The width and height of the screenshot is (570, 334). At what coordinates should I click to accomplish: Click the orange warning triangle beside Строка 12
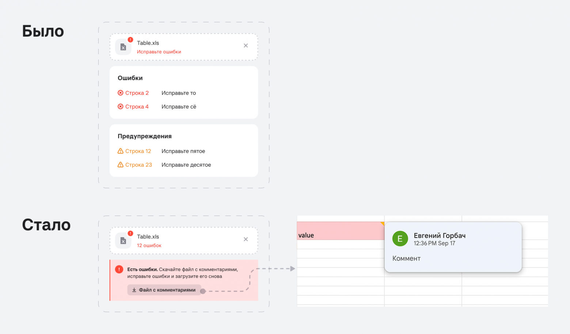point(121,151)
